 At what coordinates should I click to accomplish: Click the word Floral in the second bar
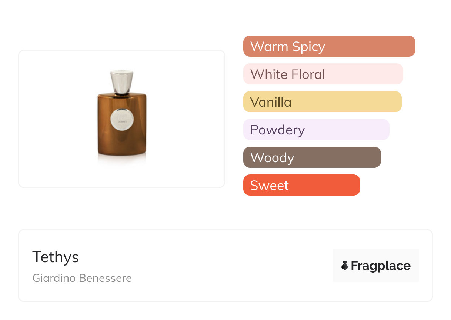[308, 74]
